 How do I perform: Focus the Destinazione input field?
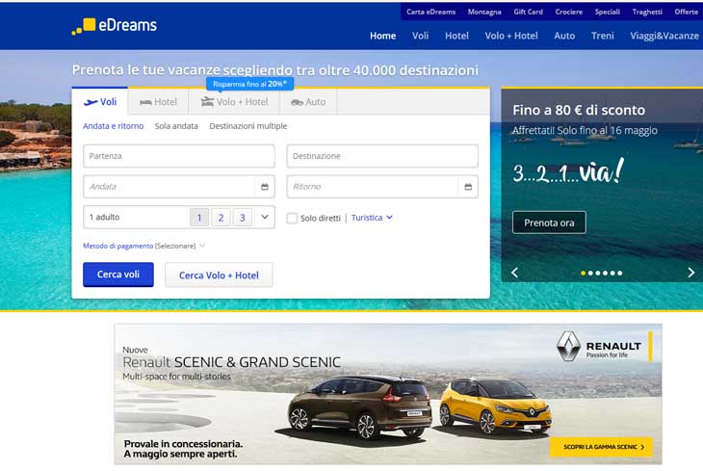point(382,156)
